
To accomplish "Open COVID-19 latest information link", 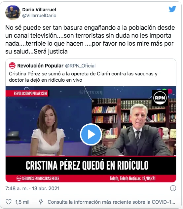I will click(x=111, y=202).
